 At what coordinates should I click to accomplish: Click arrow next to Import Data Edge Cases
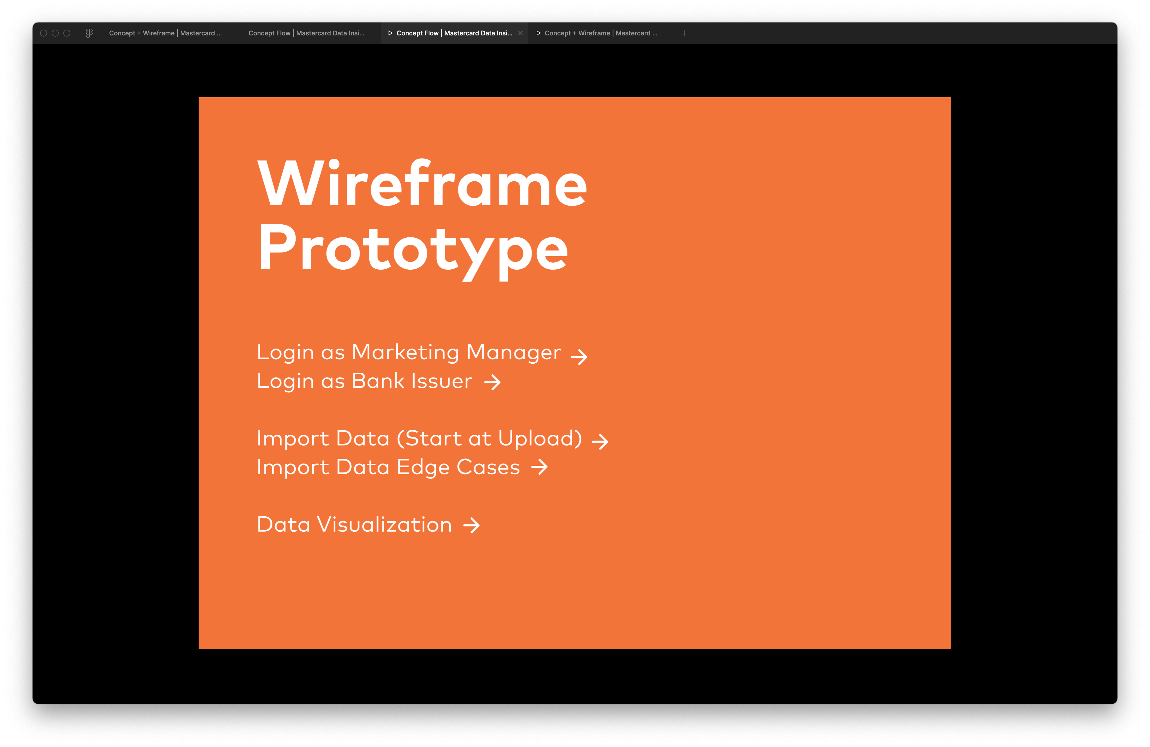coord(540,466)
